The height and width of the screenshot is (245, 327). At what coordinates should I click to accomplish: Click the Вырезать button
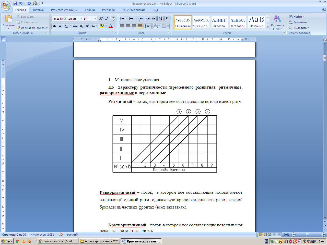[25, 17]
